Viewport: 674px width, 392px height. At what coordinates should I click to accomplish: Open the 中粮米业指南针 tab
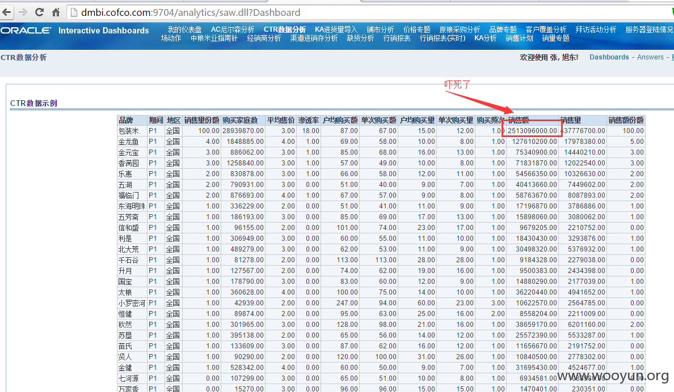pos(214,38)
